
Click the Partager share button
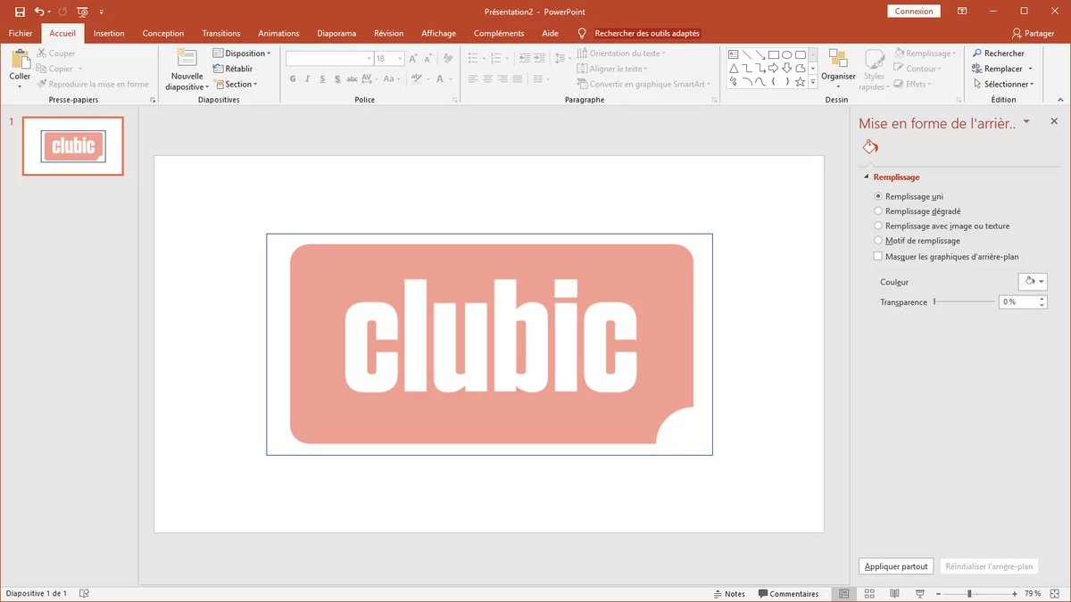(1033, 33)
